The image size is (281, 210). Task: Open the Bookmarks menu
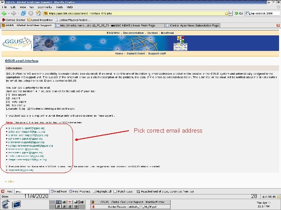pos(45,7)
